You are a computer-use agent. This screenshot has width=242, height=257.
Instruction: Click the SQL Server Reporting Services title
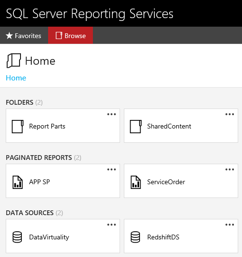pyautogui.click(x=90, y=14)
